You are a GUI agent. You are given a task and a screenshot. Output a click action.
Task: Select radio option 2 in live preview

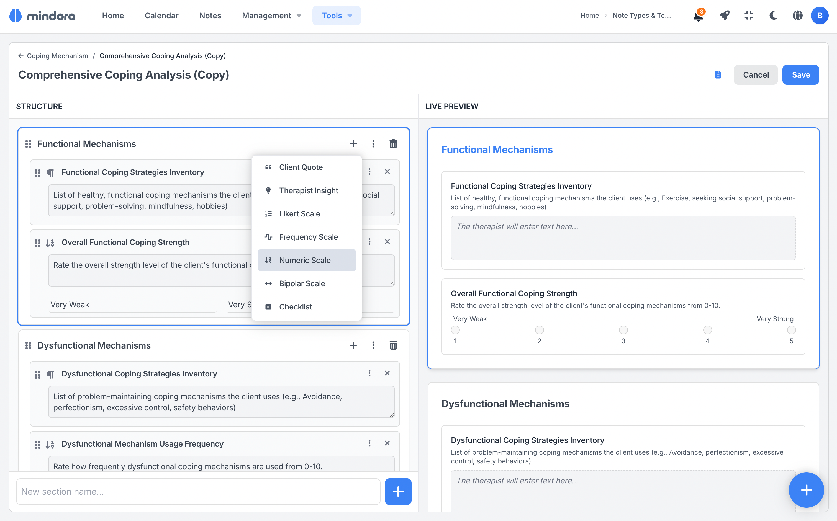click(540, 330)
